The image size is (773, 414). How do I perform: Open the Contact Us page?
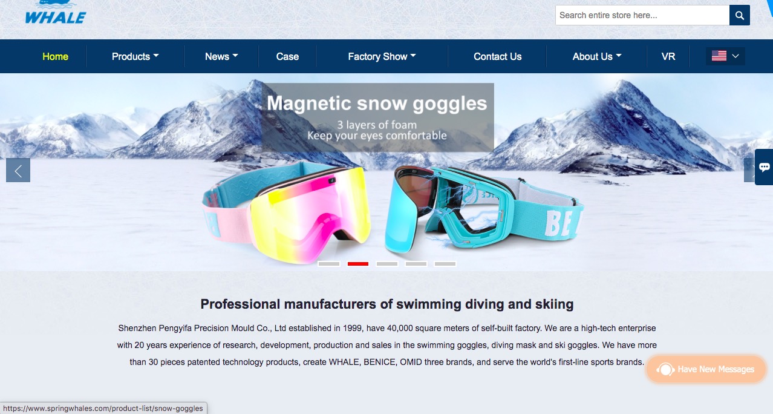[x=497, y=56]
